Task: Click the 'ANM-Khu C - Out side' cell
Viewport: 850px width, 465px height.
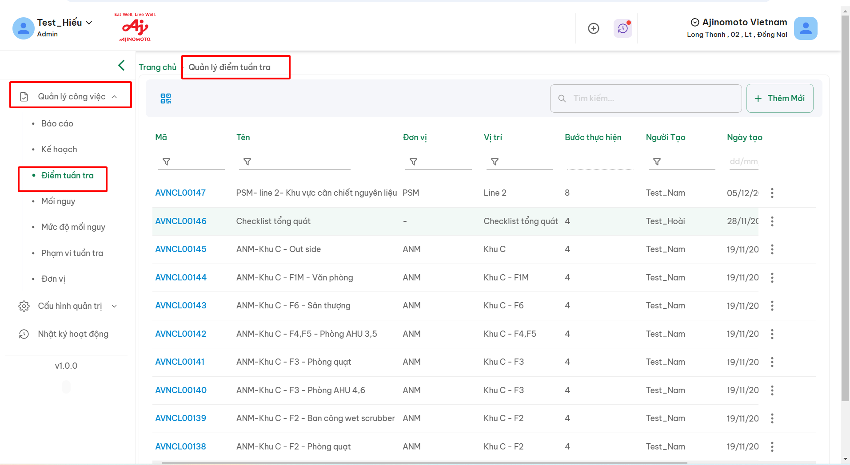Action: (279, 249)
